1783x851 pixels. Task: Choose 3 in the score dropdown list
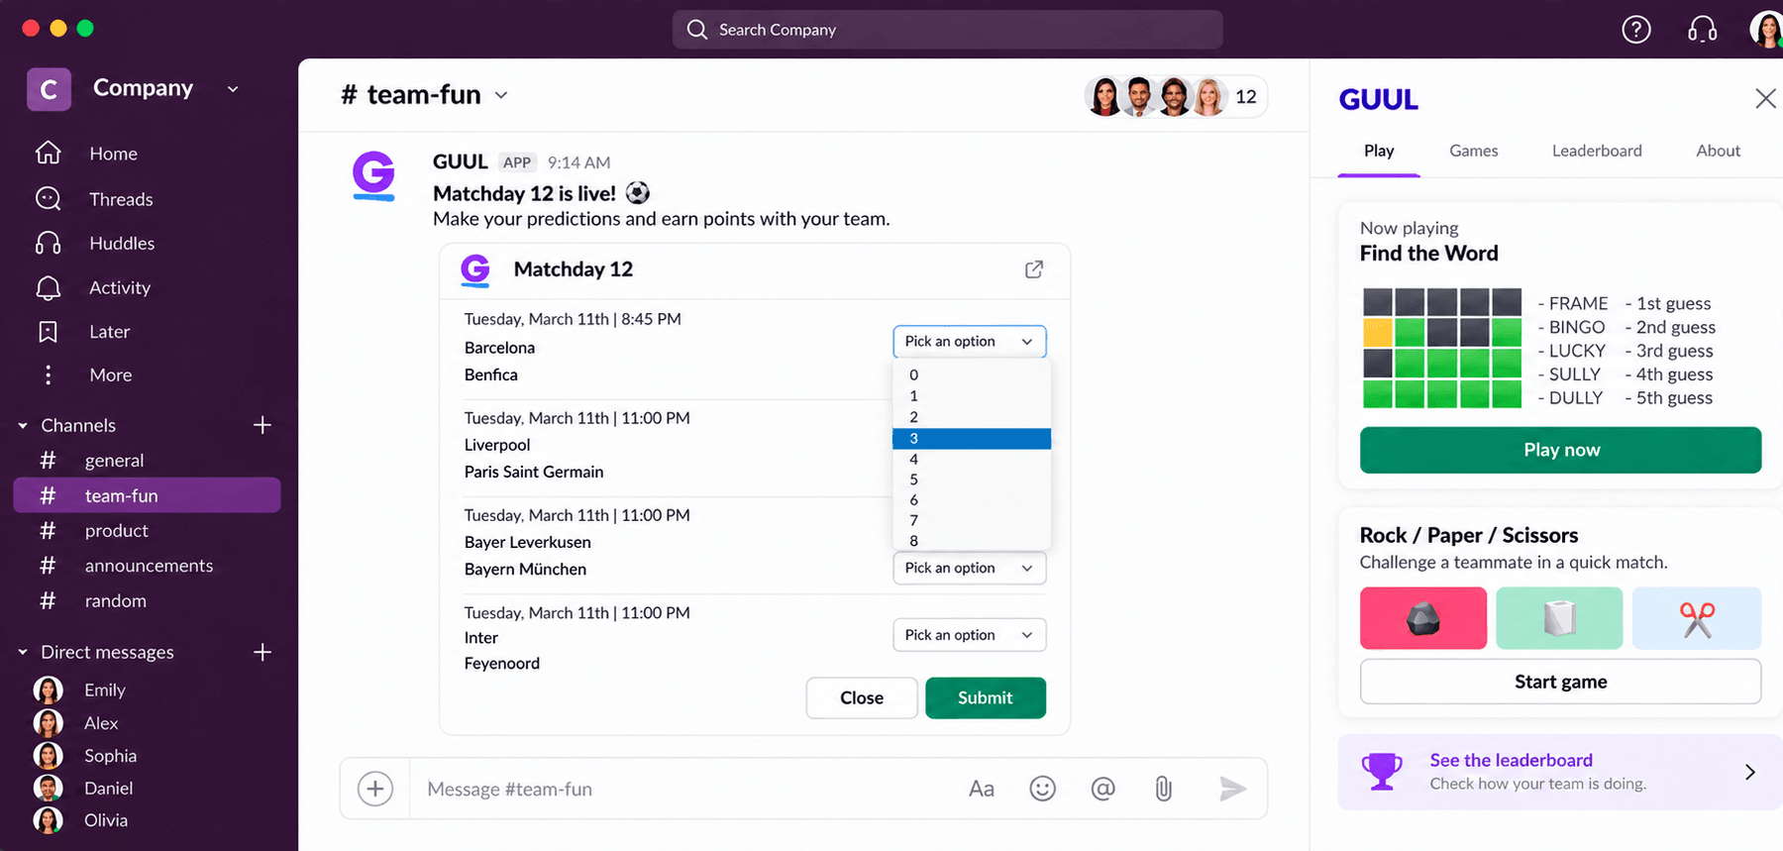971,438
